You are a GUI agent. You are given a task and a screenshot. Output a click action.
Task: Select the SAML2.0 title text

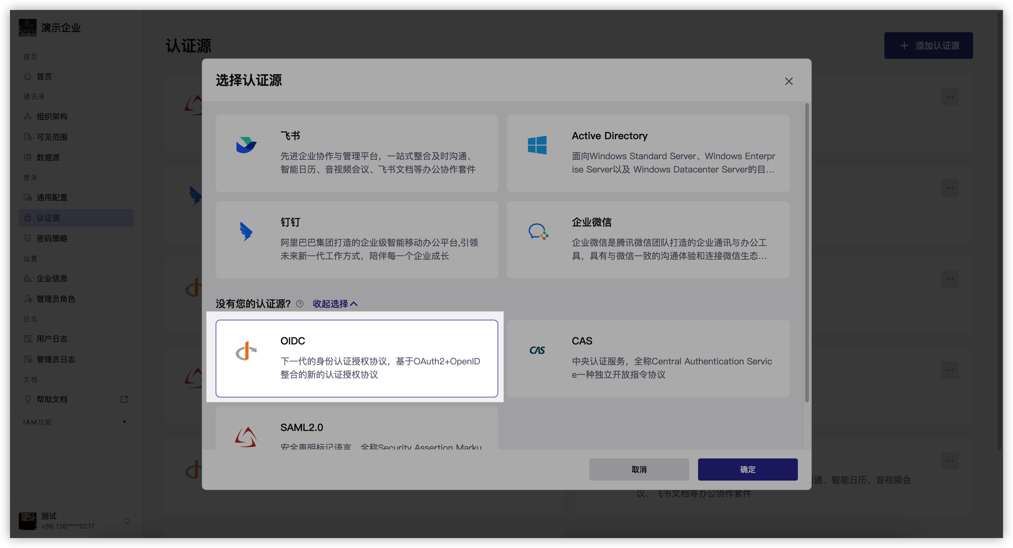coord(302,427)
